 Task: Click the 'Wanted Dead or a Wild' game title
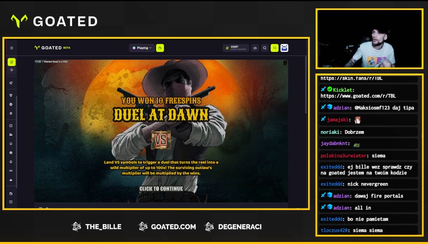(x=56, y=62)
